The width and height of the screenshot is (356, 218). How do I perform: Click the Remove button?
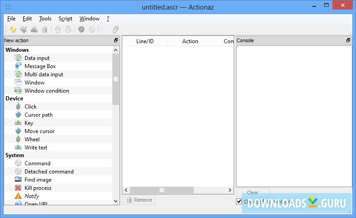pos(139,200)
